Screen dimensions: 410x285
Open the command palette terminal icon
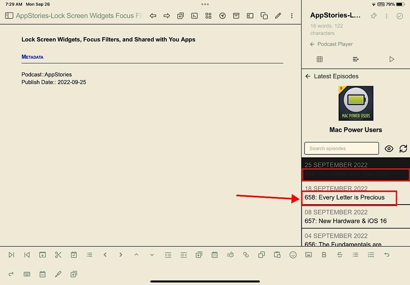(x=194, y=16)
